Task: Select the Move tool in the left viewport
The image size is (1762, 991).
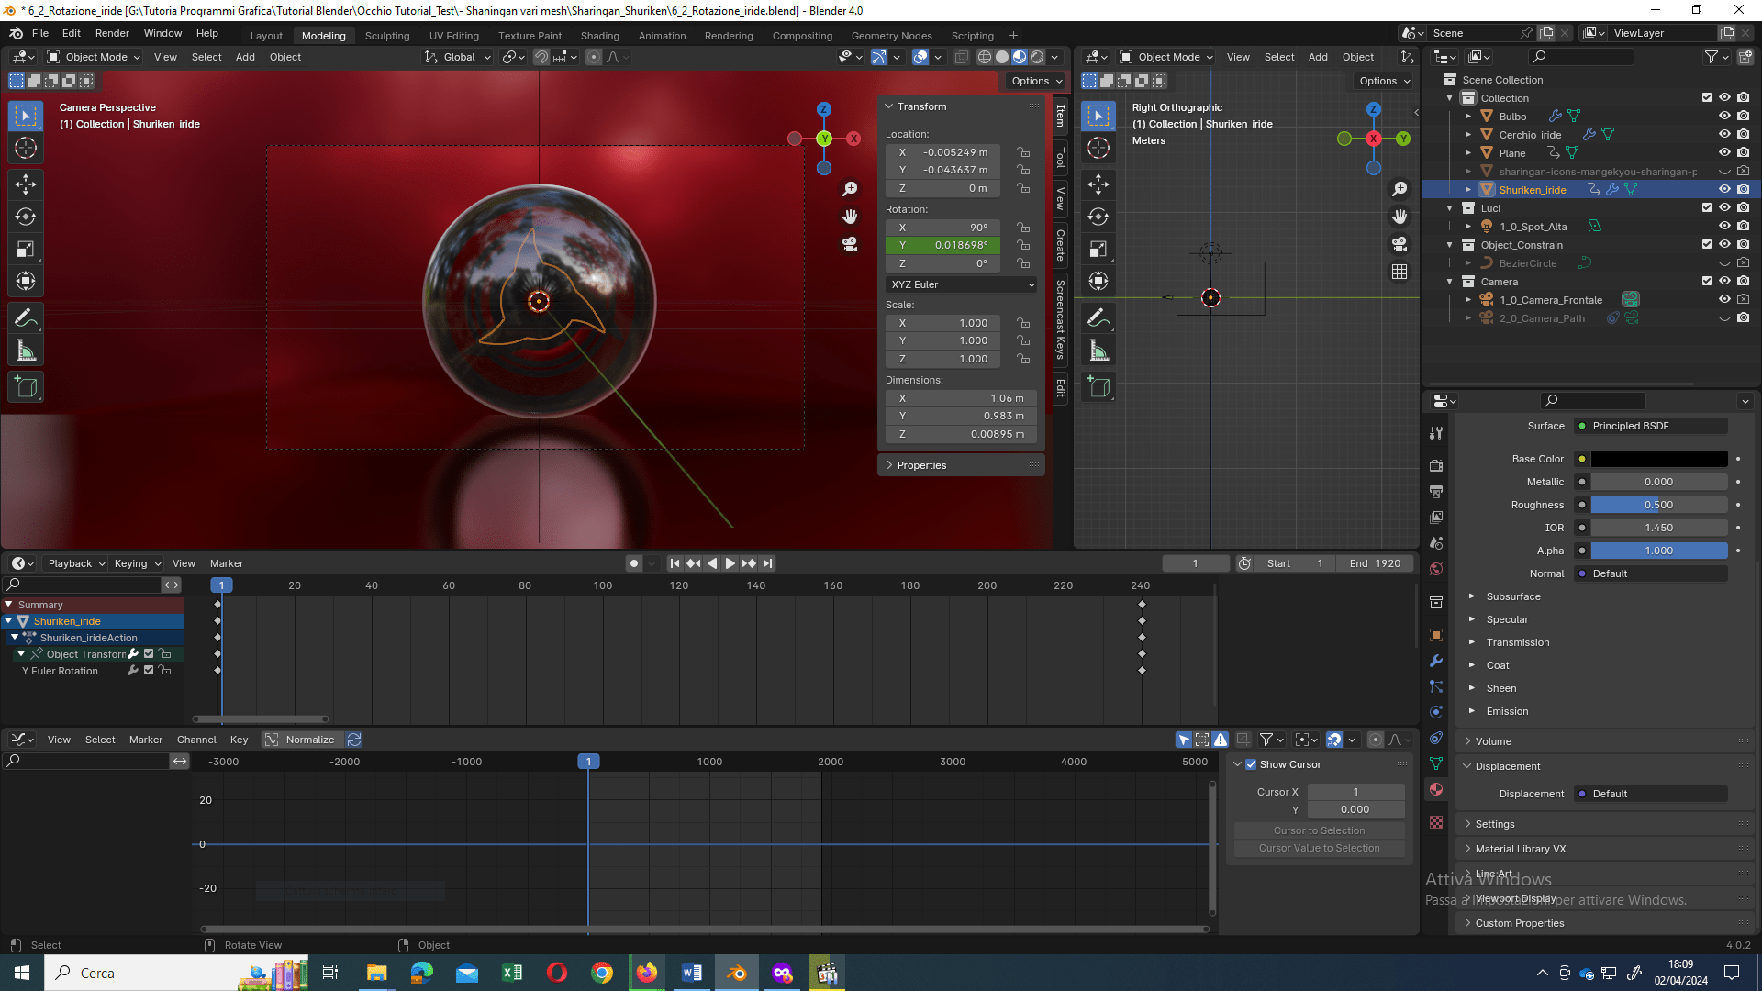Action: pyautogui.click(x=26, y=184)
